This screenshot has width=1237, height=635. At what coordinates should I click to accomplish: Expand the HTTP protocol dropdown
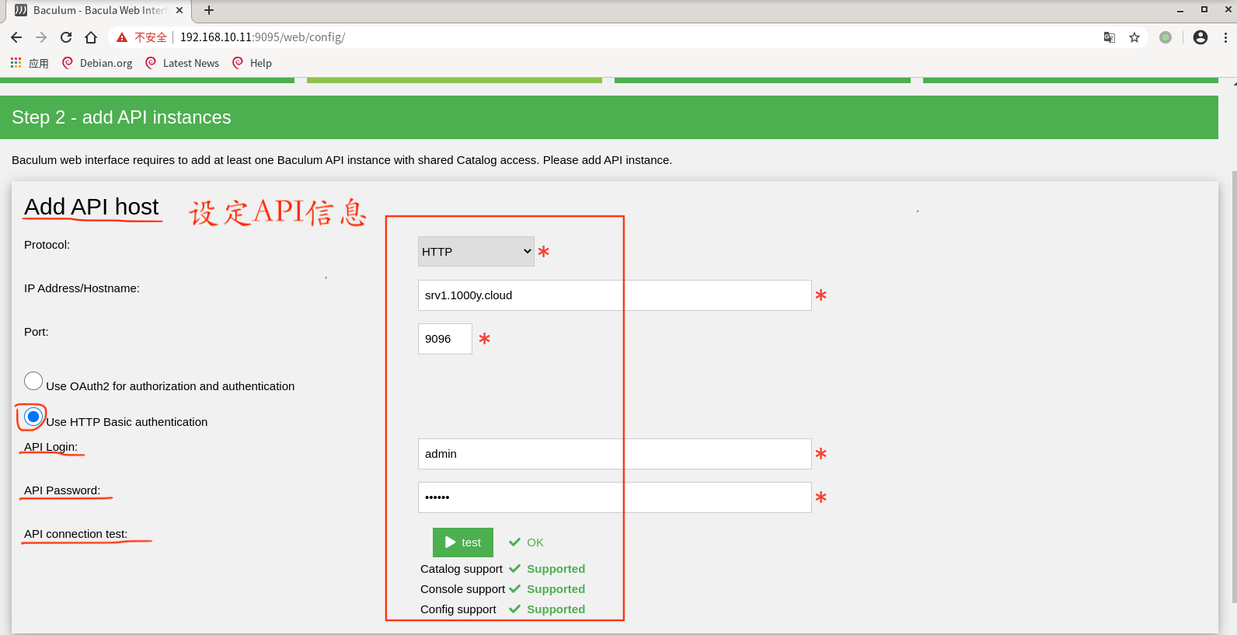[x=476, y=252]
